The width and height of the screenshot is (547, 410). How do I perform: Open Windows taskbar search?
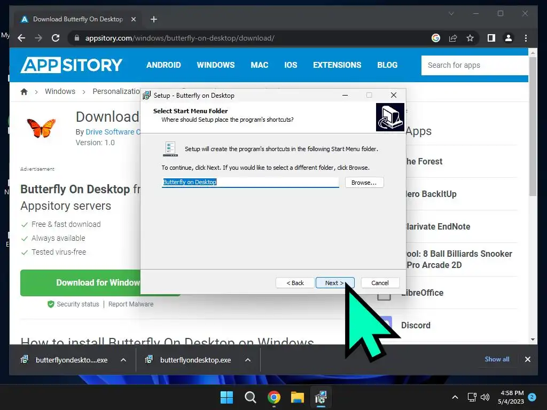pyautogui.click(x=250, y=397)
